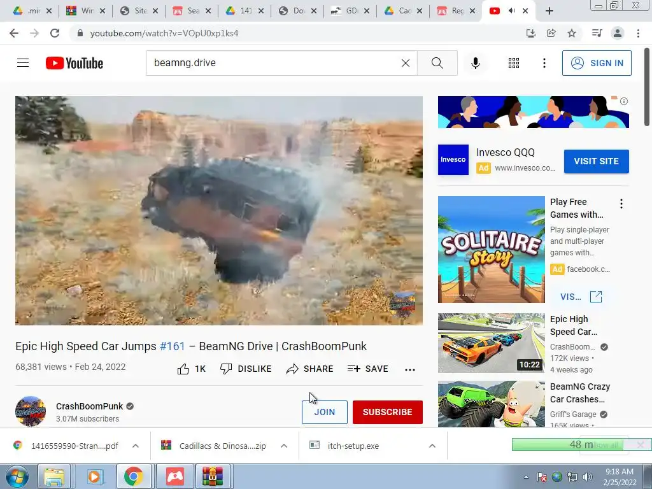The width and height of the screenshot is (652, 489).
Task: Click the forward navigation arrow
Action: [34, 33]
